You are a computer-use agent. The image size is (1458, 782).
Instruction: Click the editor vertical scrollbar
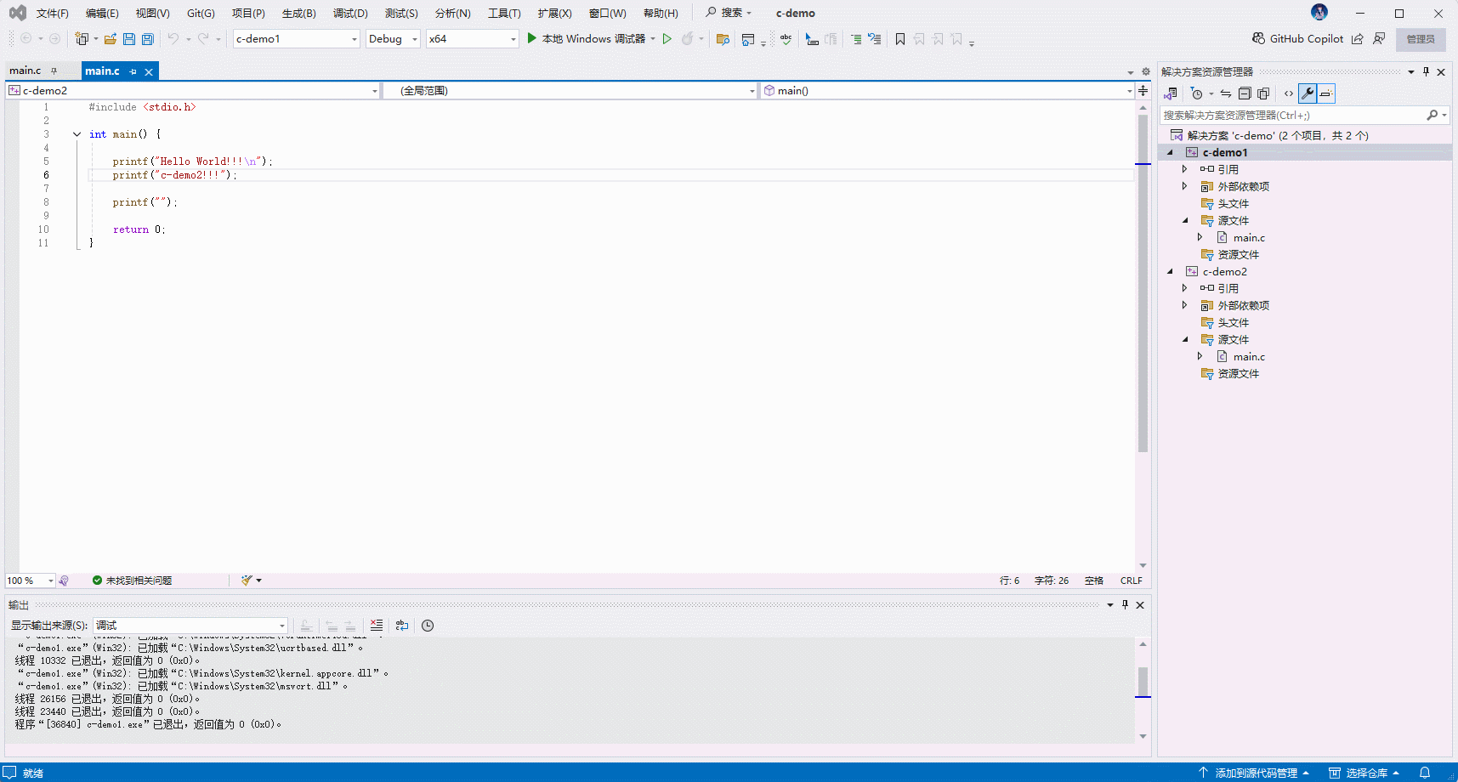[x=1143, y=340]
